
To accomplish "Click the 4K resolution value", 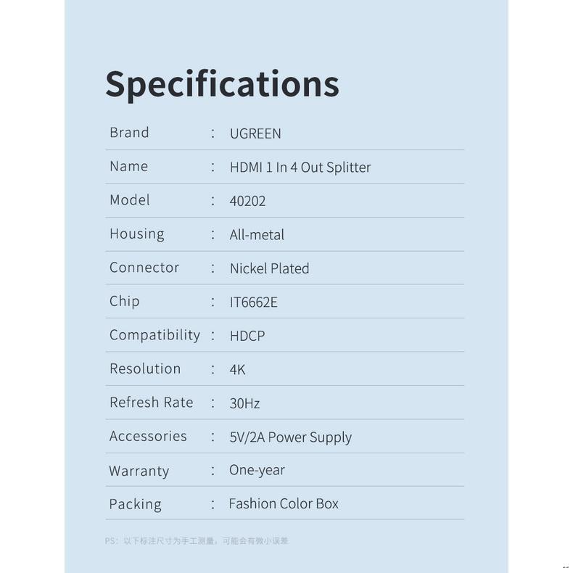I will pos(237,369).
